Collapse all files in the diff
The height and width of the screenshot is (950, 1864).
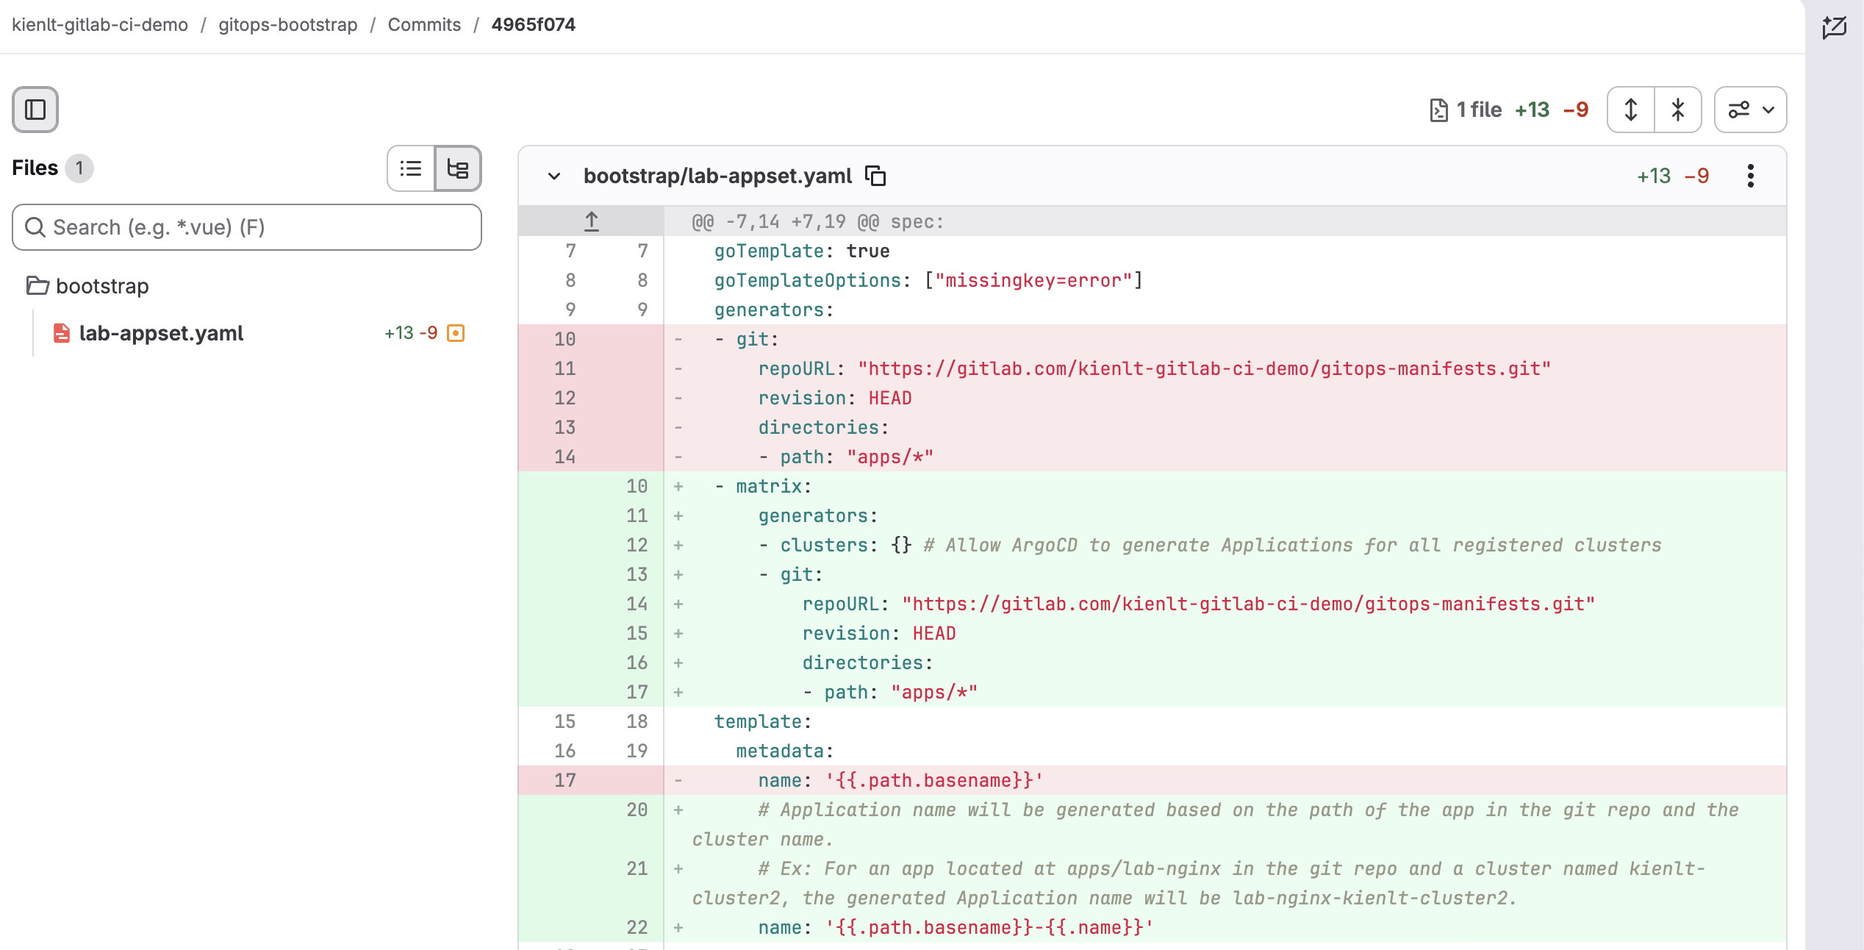pyautogui.click(x=1678, y=110)
